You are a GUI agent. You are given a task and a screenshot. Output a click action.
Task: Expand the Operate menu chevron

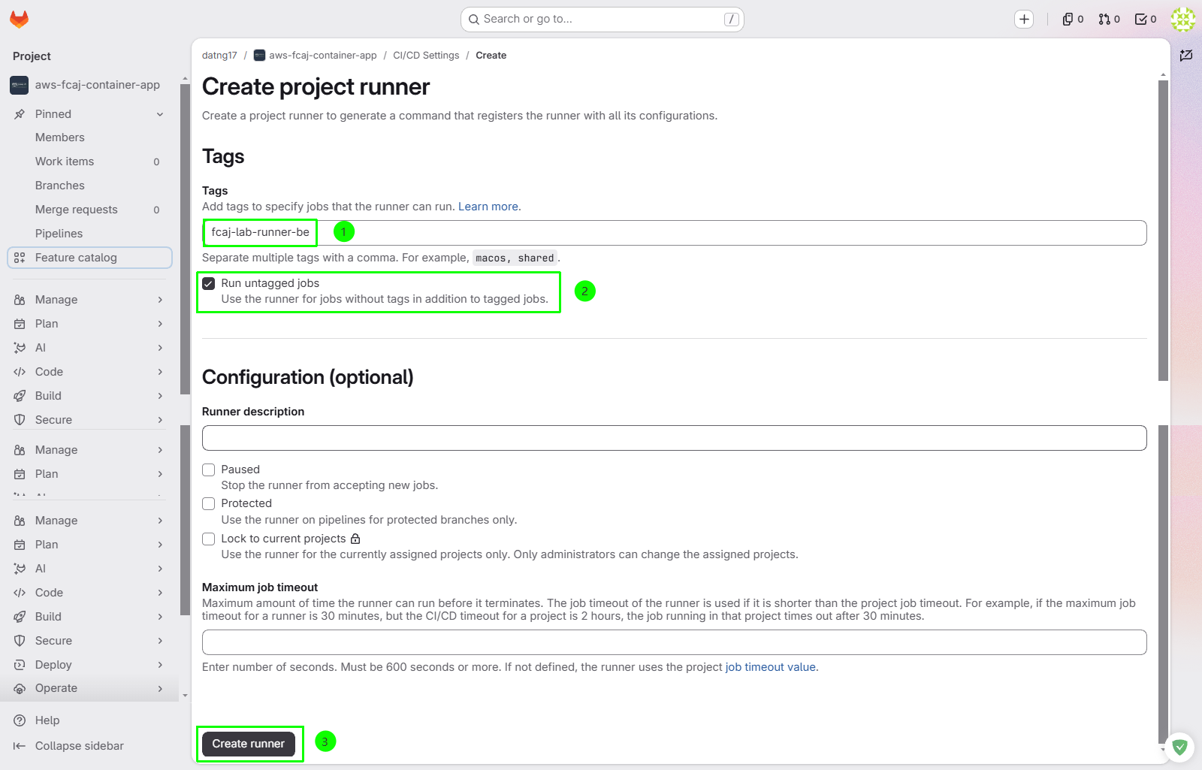click(x=160, y=688)
